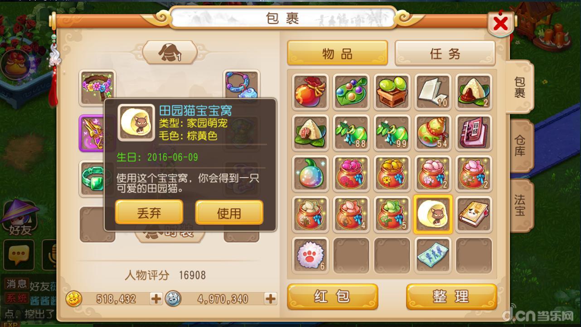This screenshot has height=327, width=581.
Task: Add silver currency with plus button
Action: (x=270, y=298)
